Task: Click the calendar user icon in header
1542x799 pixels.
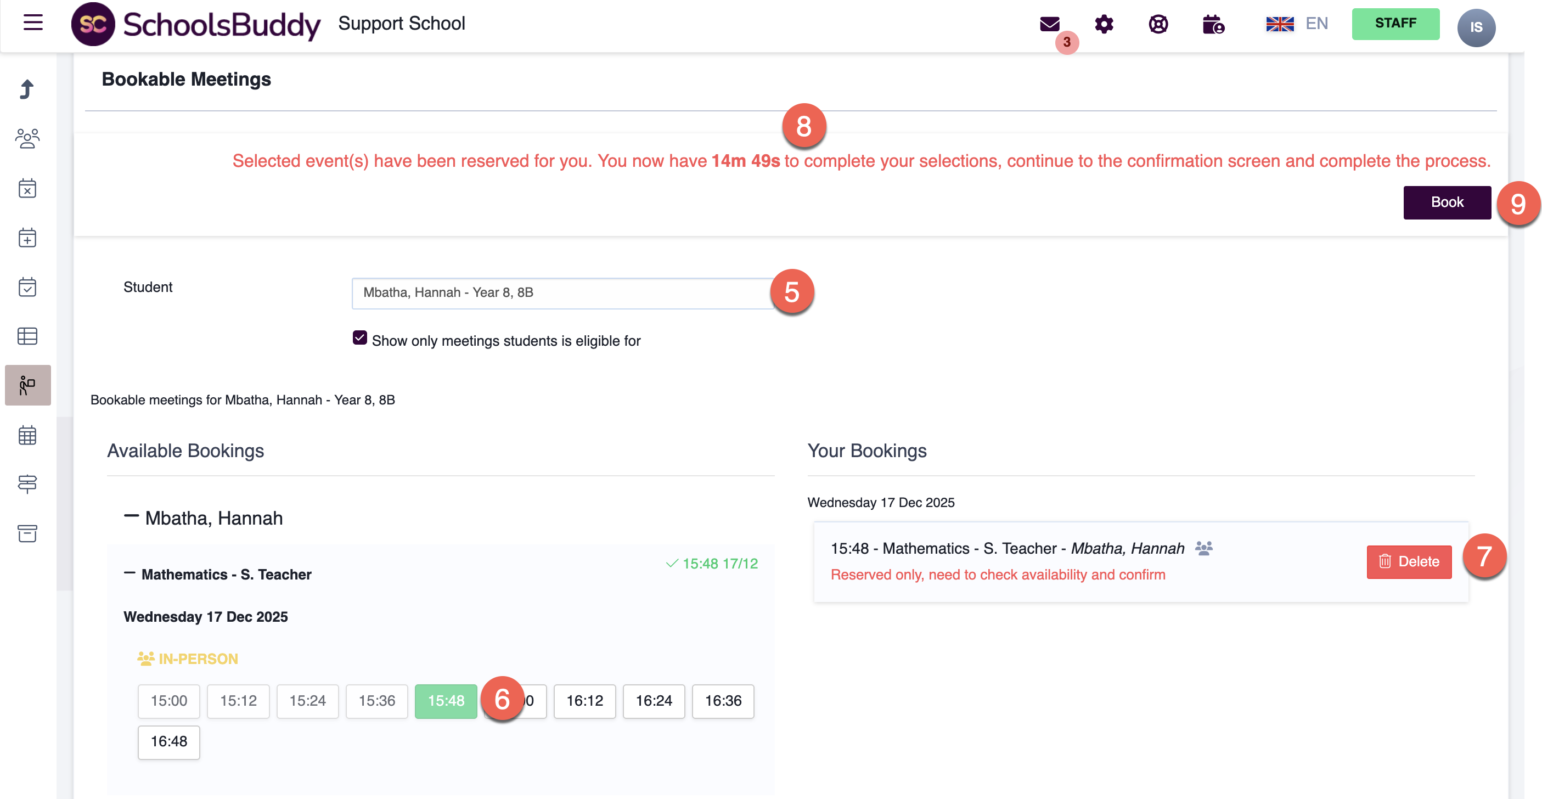Action: click(x=1213, y=24)
